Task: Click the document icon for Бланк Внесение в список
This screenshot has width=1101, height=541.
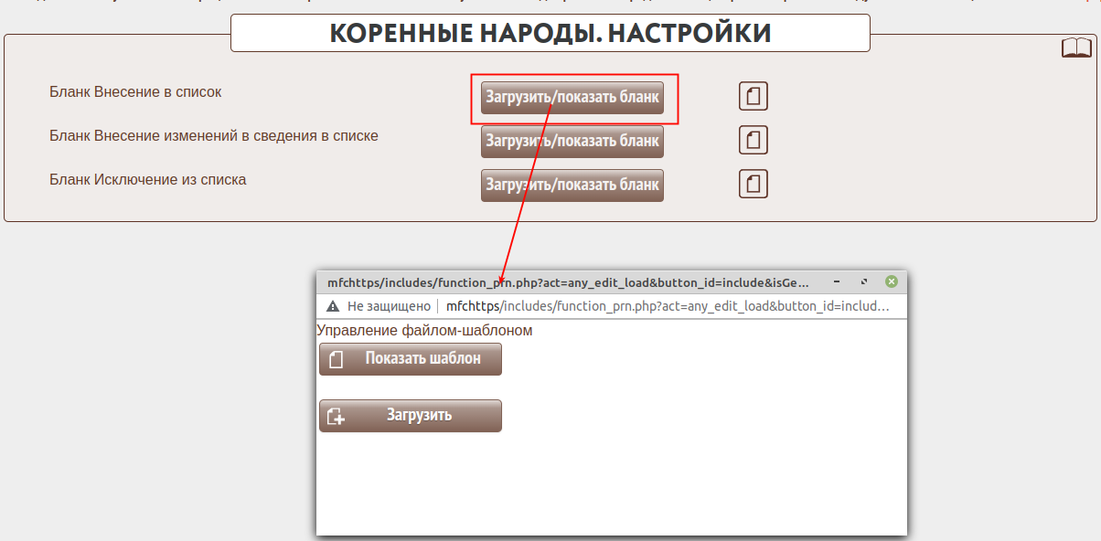Action: [753, 96]
